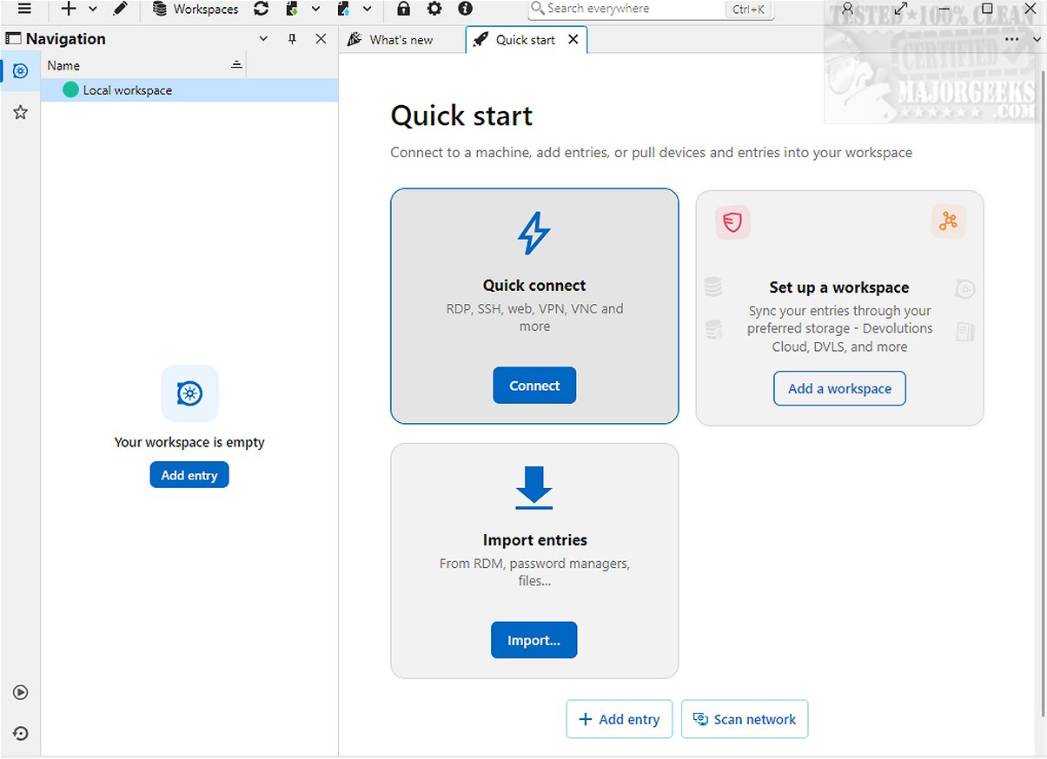Screen dimensions: 1047x759
Task: Click the padlock lock icon
Action: pyautogui.click(x=403, y=9)
